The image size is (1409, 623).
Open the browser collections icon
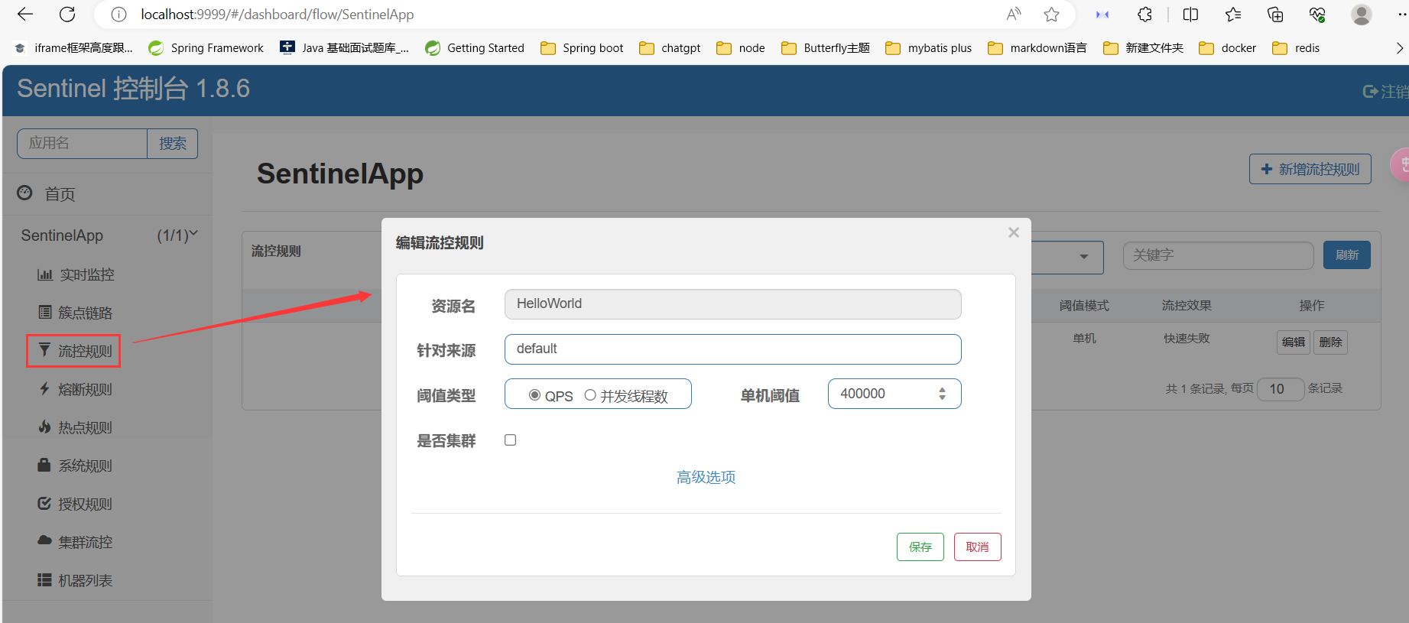coord(1275,15)
